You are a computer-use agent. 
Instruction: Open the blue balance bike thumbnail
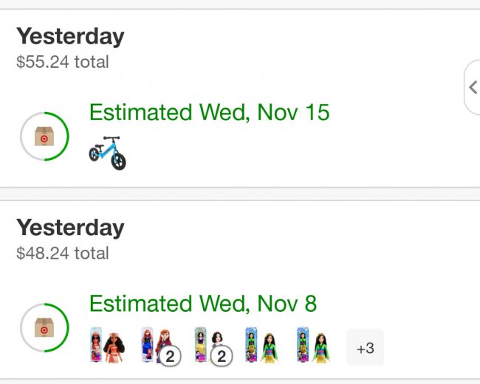pyautogui.click(x=108, y=153)
